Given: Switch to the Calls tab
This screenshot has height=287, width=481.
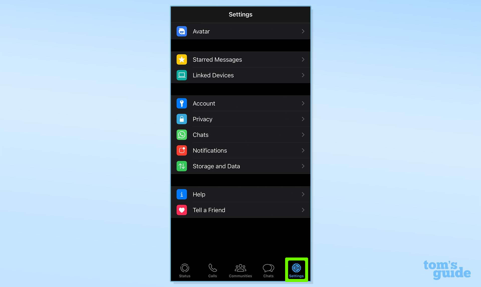Looking at the screenshot, I should (x=213, y=269).
